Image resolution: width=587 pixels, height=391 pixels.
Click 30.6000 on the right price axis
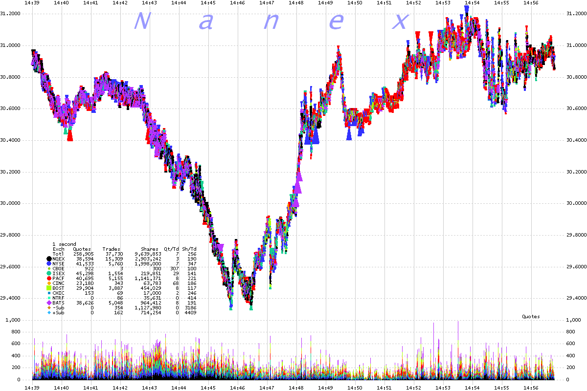[576, 109]
